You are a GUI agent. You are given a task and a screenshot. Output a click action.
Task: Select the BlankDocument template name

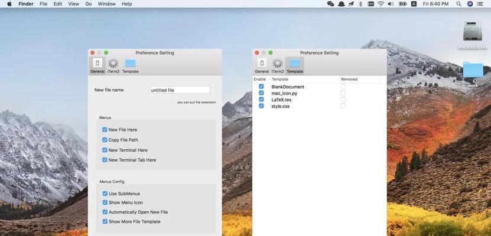coord(288,87)
